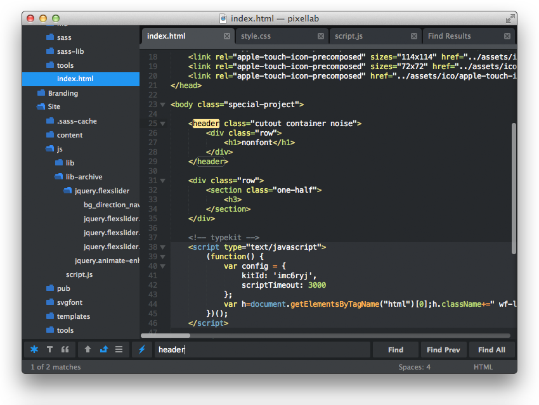Open the Find Results tab
The width and height of the screenshot is (539, 405).
469,36
